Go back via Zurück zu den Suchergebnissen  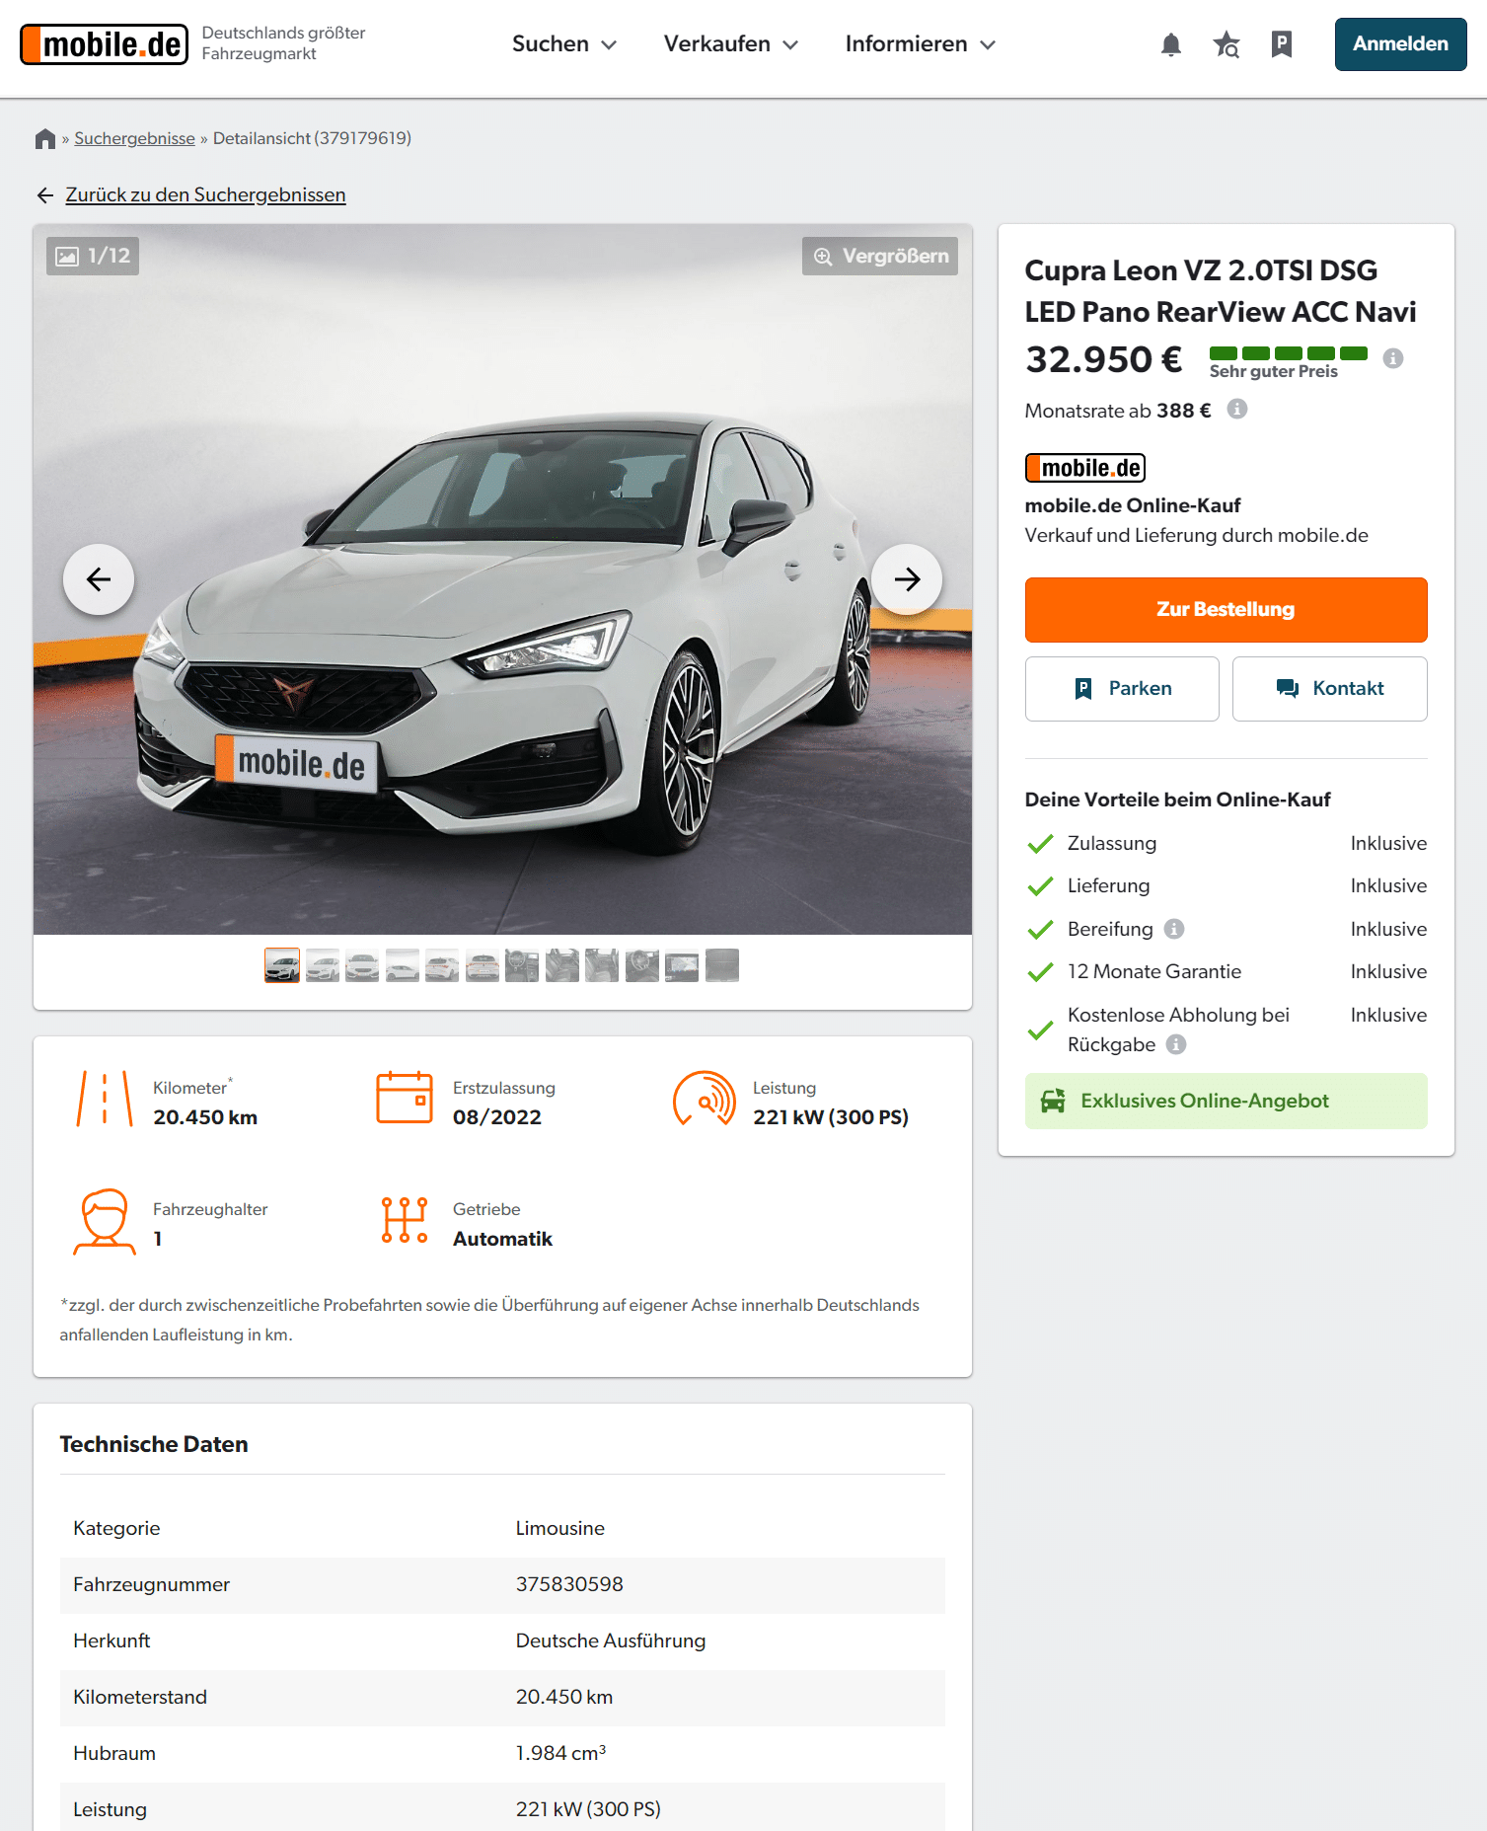[205, 195]
